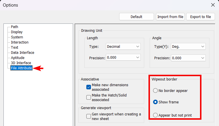Select Interaction in the options tree
219x126 pixels.
pyautogui.click(x=20, y=42)
